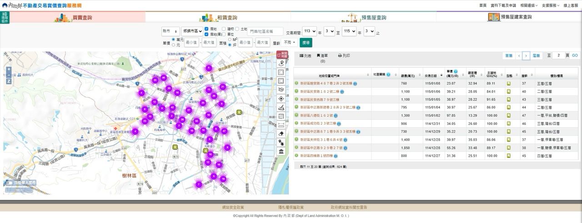
Task: Uncheck the 房地 checkbox
Action: click(x=207, y=29)
